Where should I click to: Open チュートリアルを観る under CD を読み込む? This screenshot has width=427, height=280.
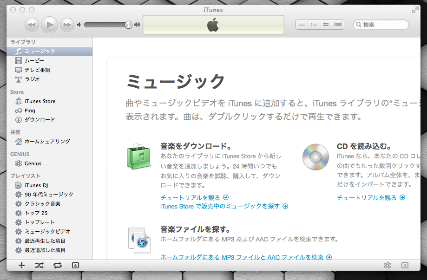coord(371,197)
